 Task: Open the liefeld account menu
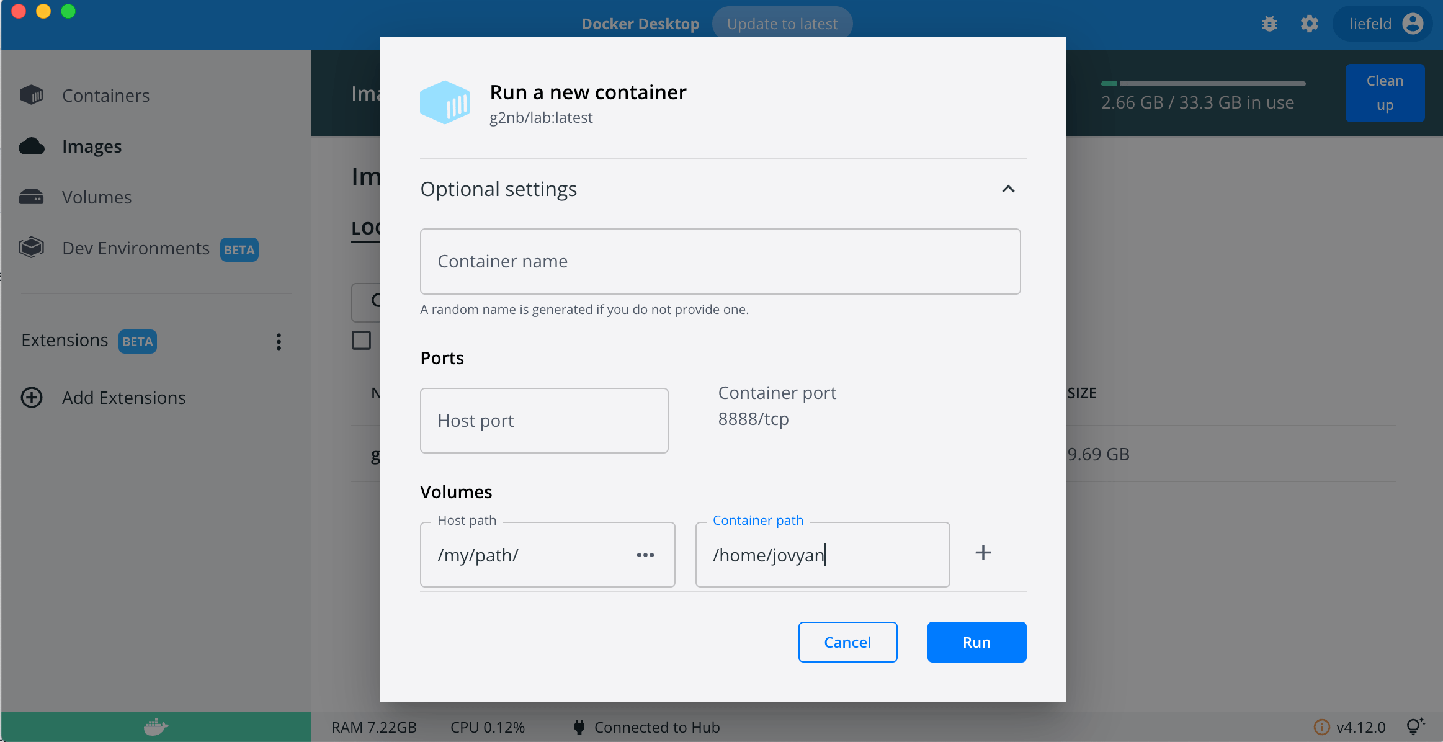point(1383,24)
